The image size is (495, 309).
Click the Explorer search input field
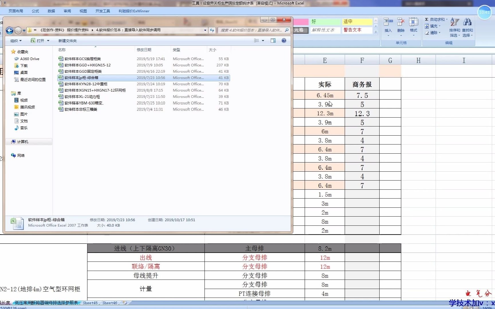tap(252, 30)
